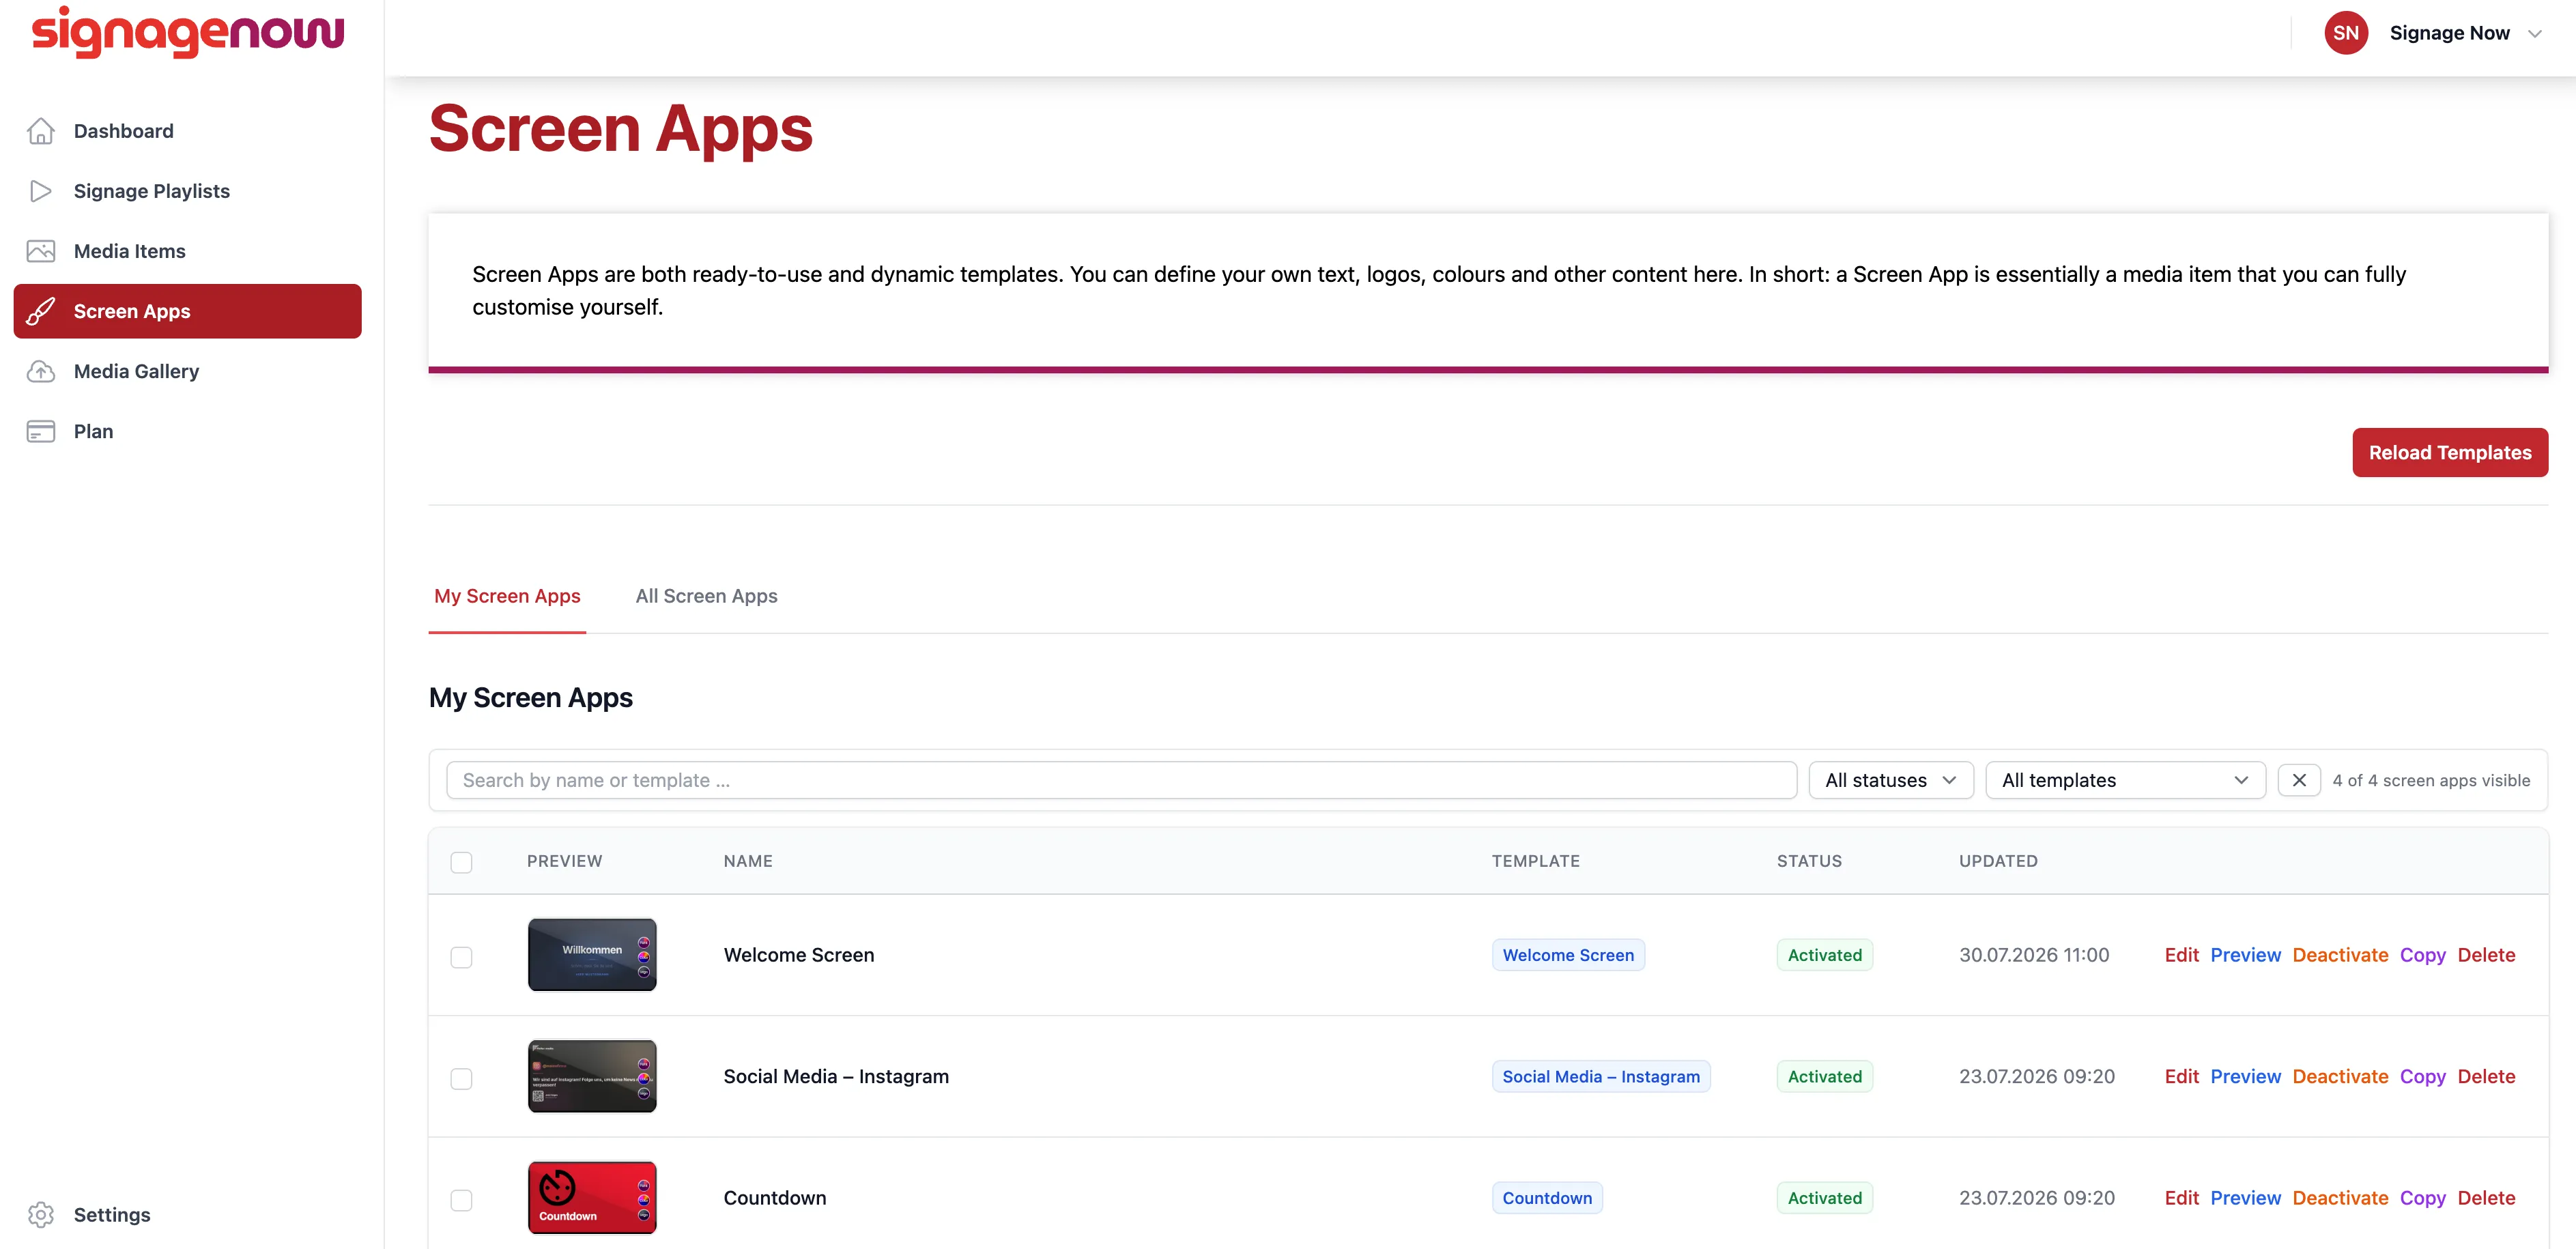
Task: Open Media Gallery cloud upload icon
Action: point(40,371)
